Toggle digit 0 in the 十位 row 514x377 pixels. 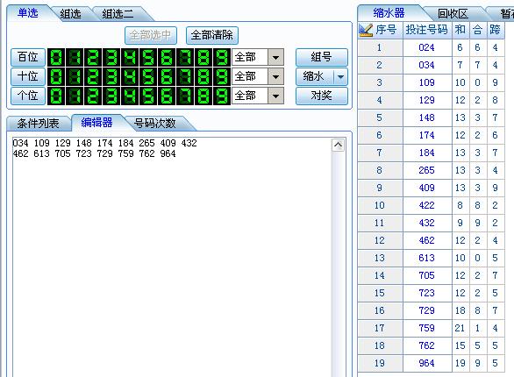[56, 77]
